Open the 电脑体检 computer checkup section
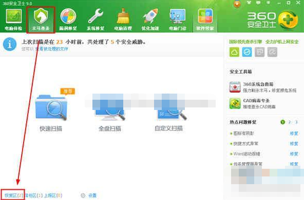304x200 pixels. pyautogui.click(x=13, y=19)
